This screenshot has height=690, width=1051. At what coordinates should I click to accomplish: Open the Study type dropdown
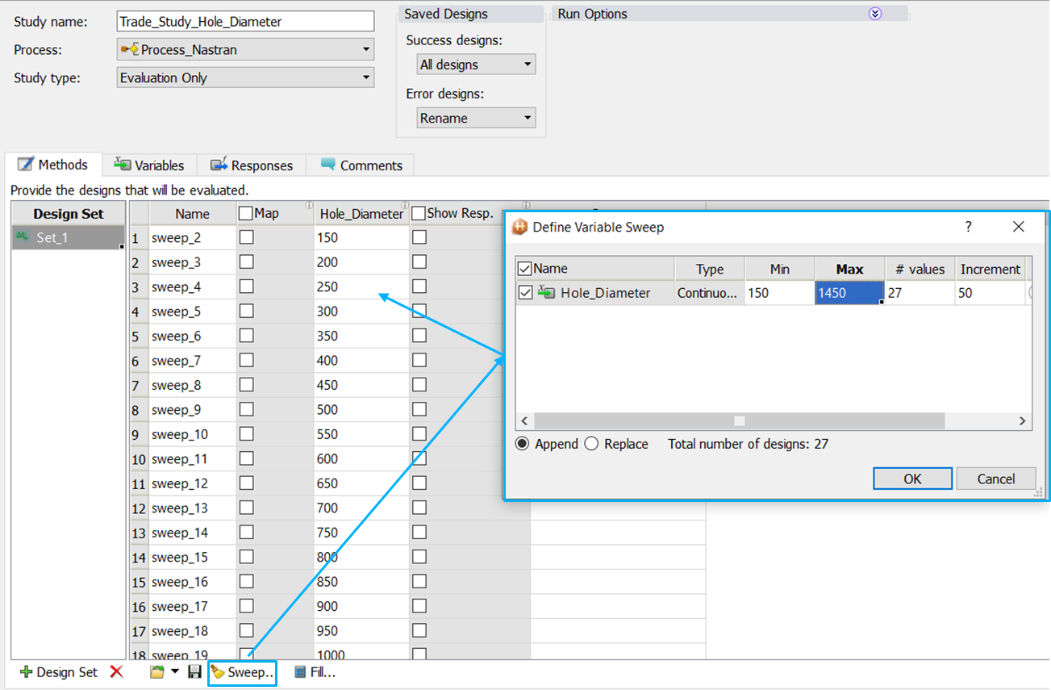coord(245,78)
